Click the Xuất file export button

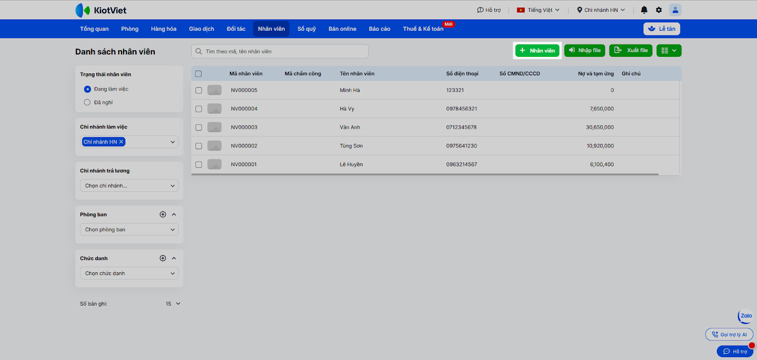pyautogui.click(x=631, y=51)
